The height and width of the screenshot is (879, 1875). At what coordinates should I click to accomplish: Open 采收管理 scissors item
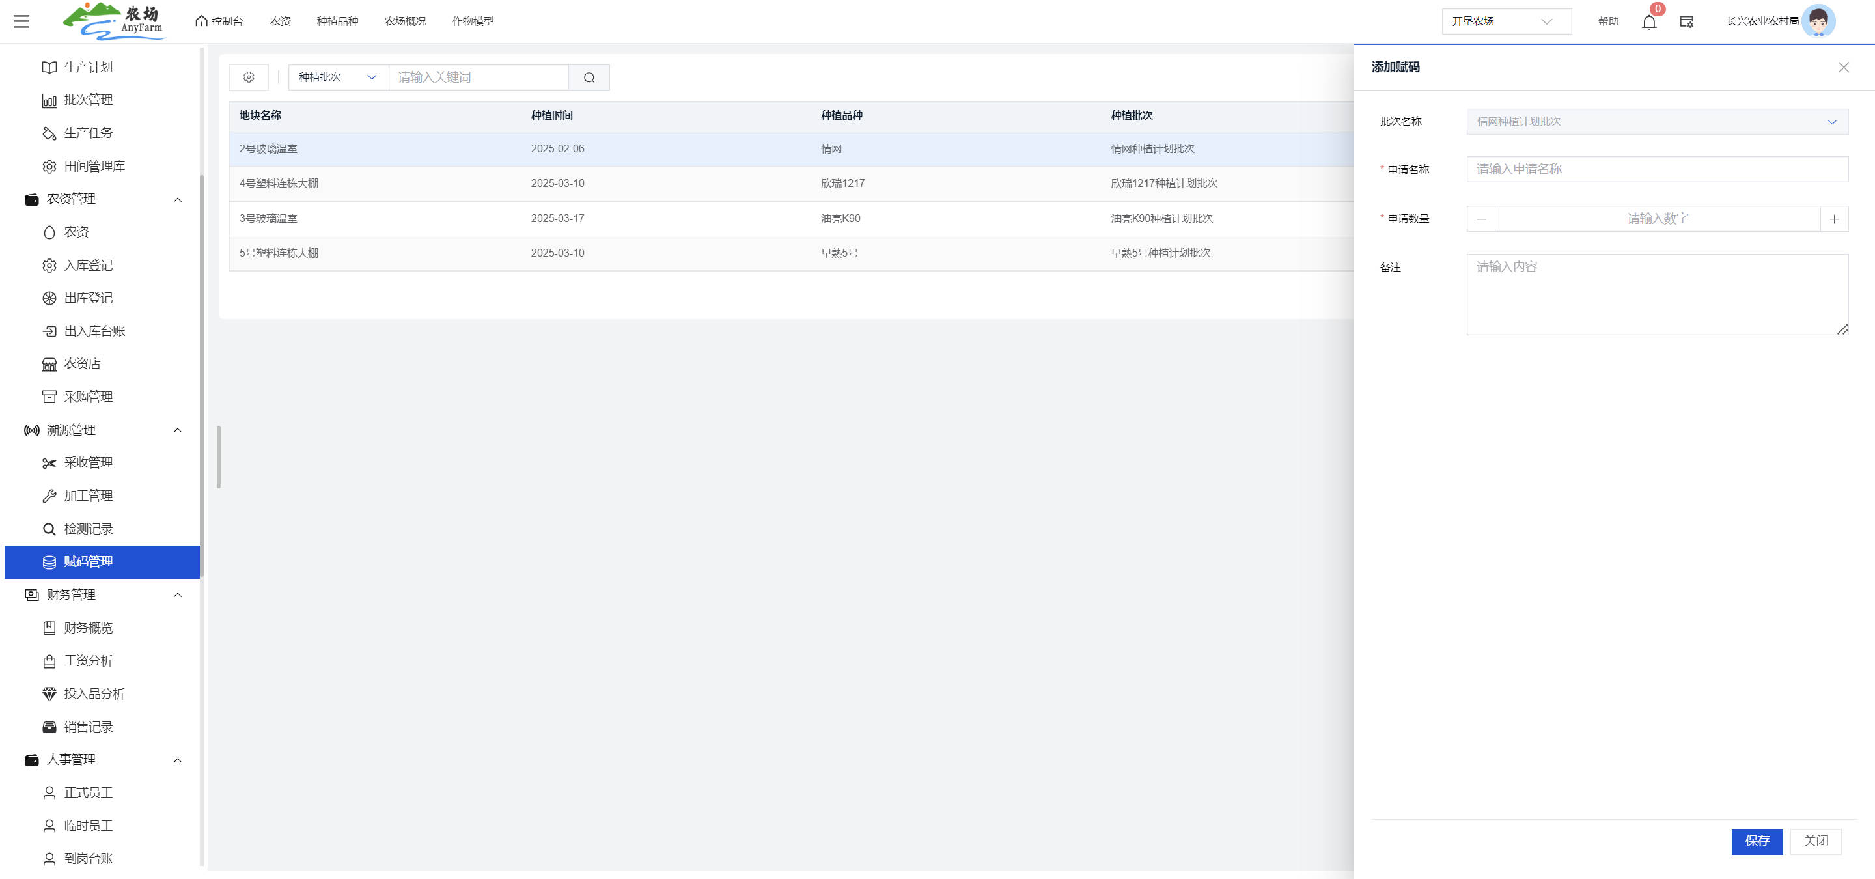[88, 463]
